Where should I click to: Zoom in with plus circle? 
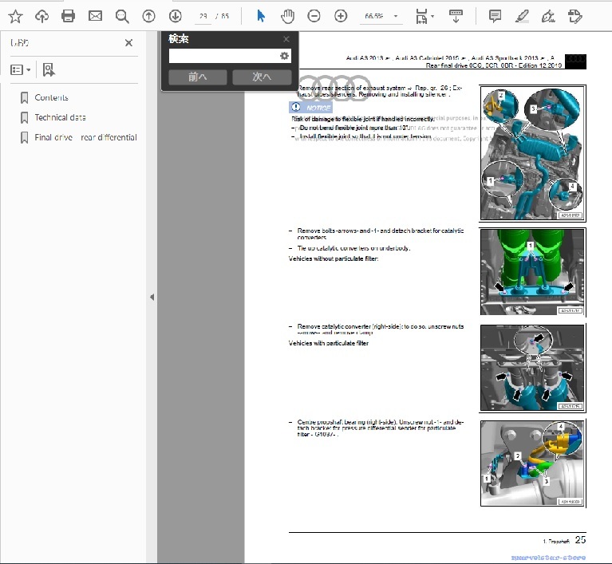pyautogui.click(x=341, y=17)
